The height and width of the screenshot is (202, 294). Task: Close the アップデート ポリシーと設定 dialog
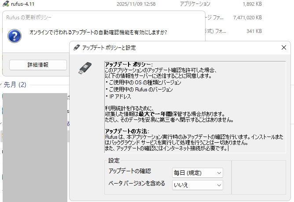284,47
